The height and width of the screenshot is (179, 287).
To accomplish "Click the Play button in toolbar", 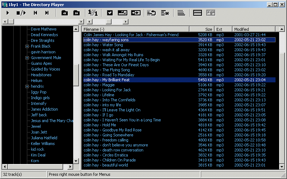I will point(8,13).
